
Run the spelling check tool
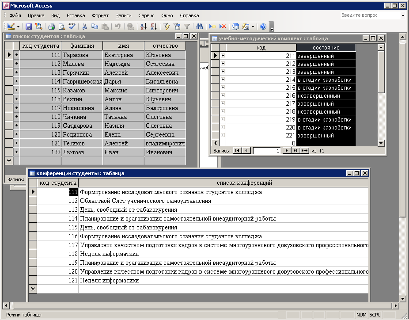click(72, 27)
